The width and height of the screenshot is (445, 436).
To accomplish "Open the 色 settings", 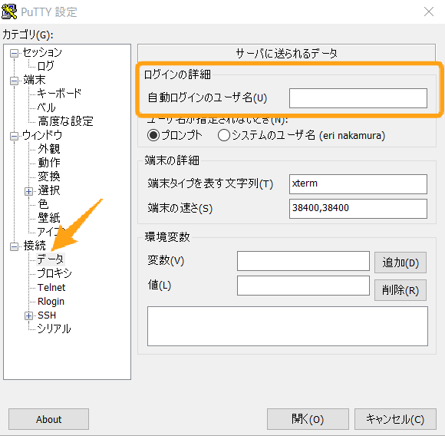I will click(x=43, y=204).
